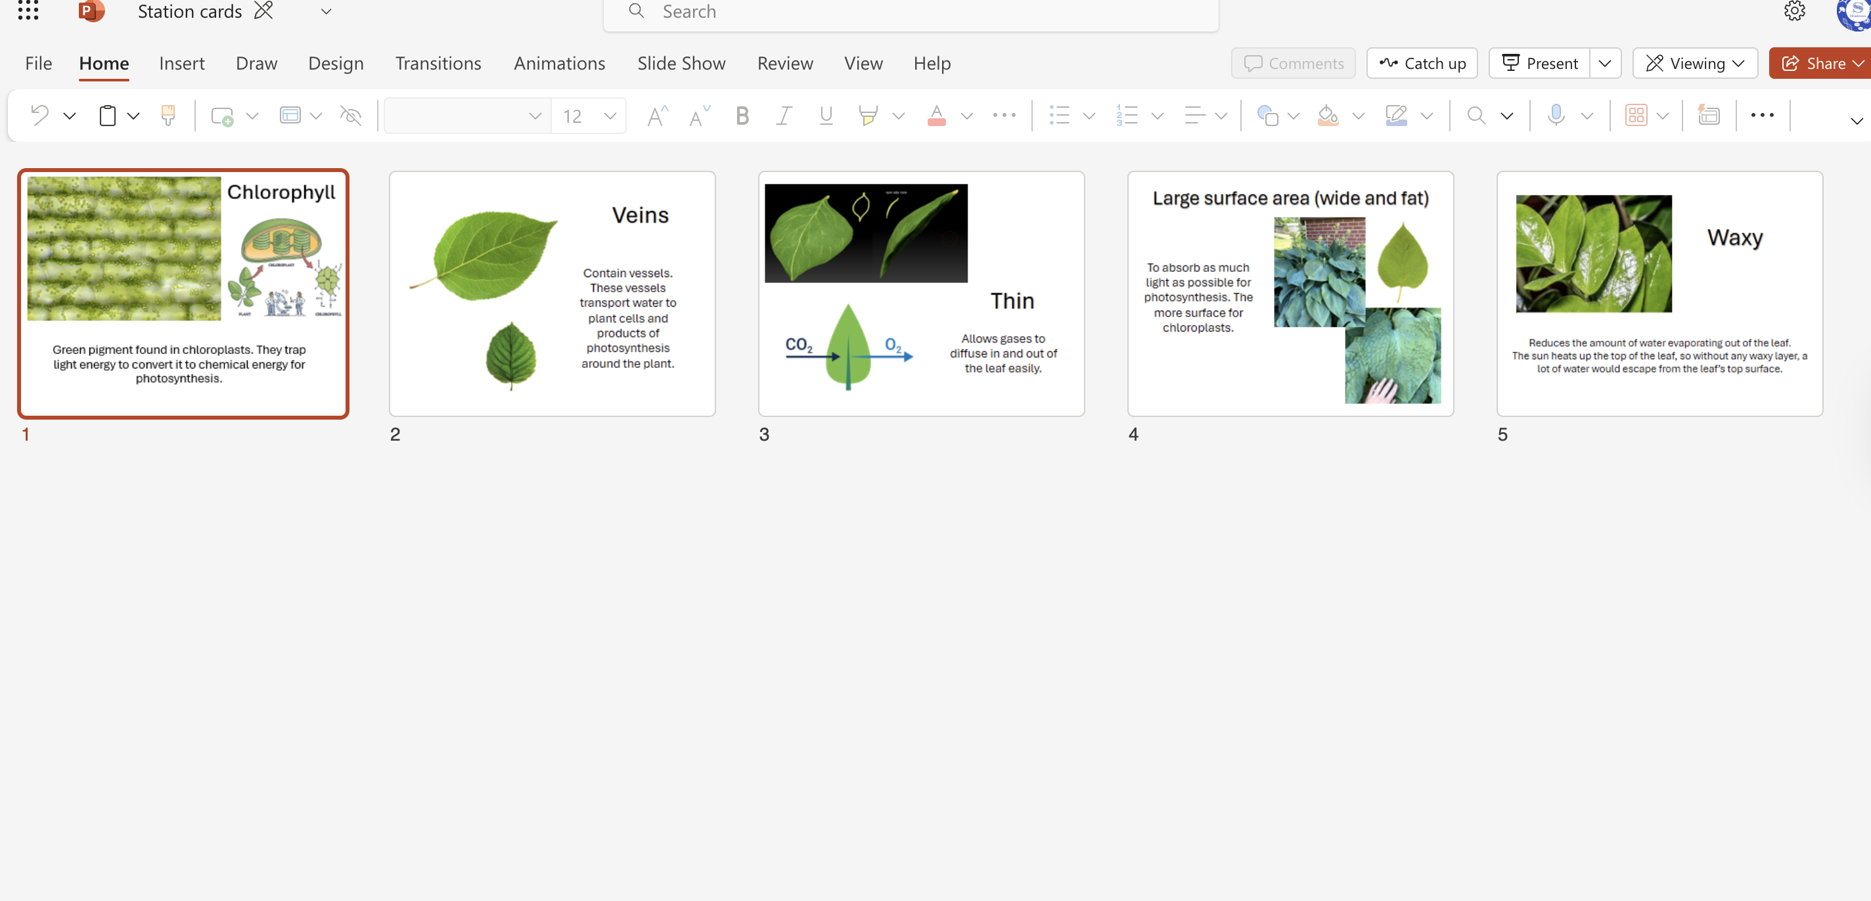Click the Find magnifier in ribbon
The width and height of the screenshot is (1871, 901).
click(1476, 115)
